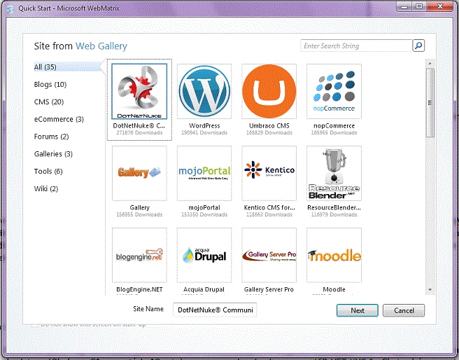Choose the WordPress logo tile
This screenshot has width=459, height=360.
tap(204, 91)
